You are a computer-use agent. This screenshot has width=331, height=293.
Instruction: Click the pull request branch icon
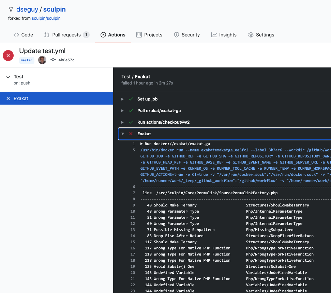[x=47, y=35]
